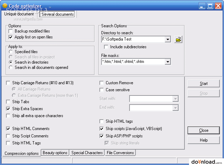Toggle Strip Extra Spaces checkbox
This screenshot has height=165, width=224.
8,109
